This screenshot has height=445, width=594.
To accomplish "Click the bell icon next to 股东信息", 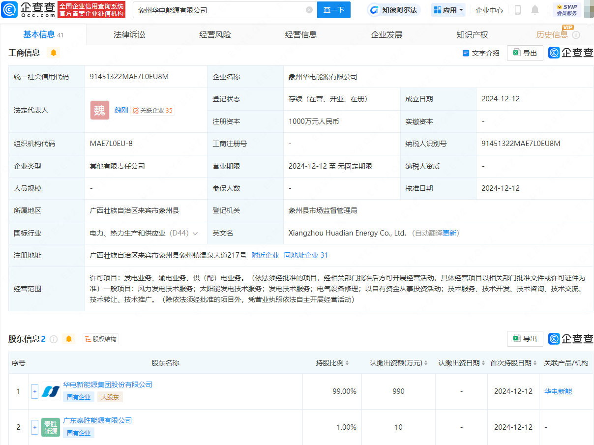I will tap(69, 339).
